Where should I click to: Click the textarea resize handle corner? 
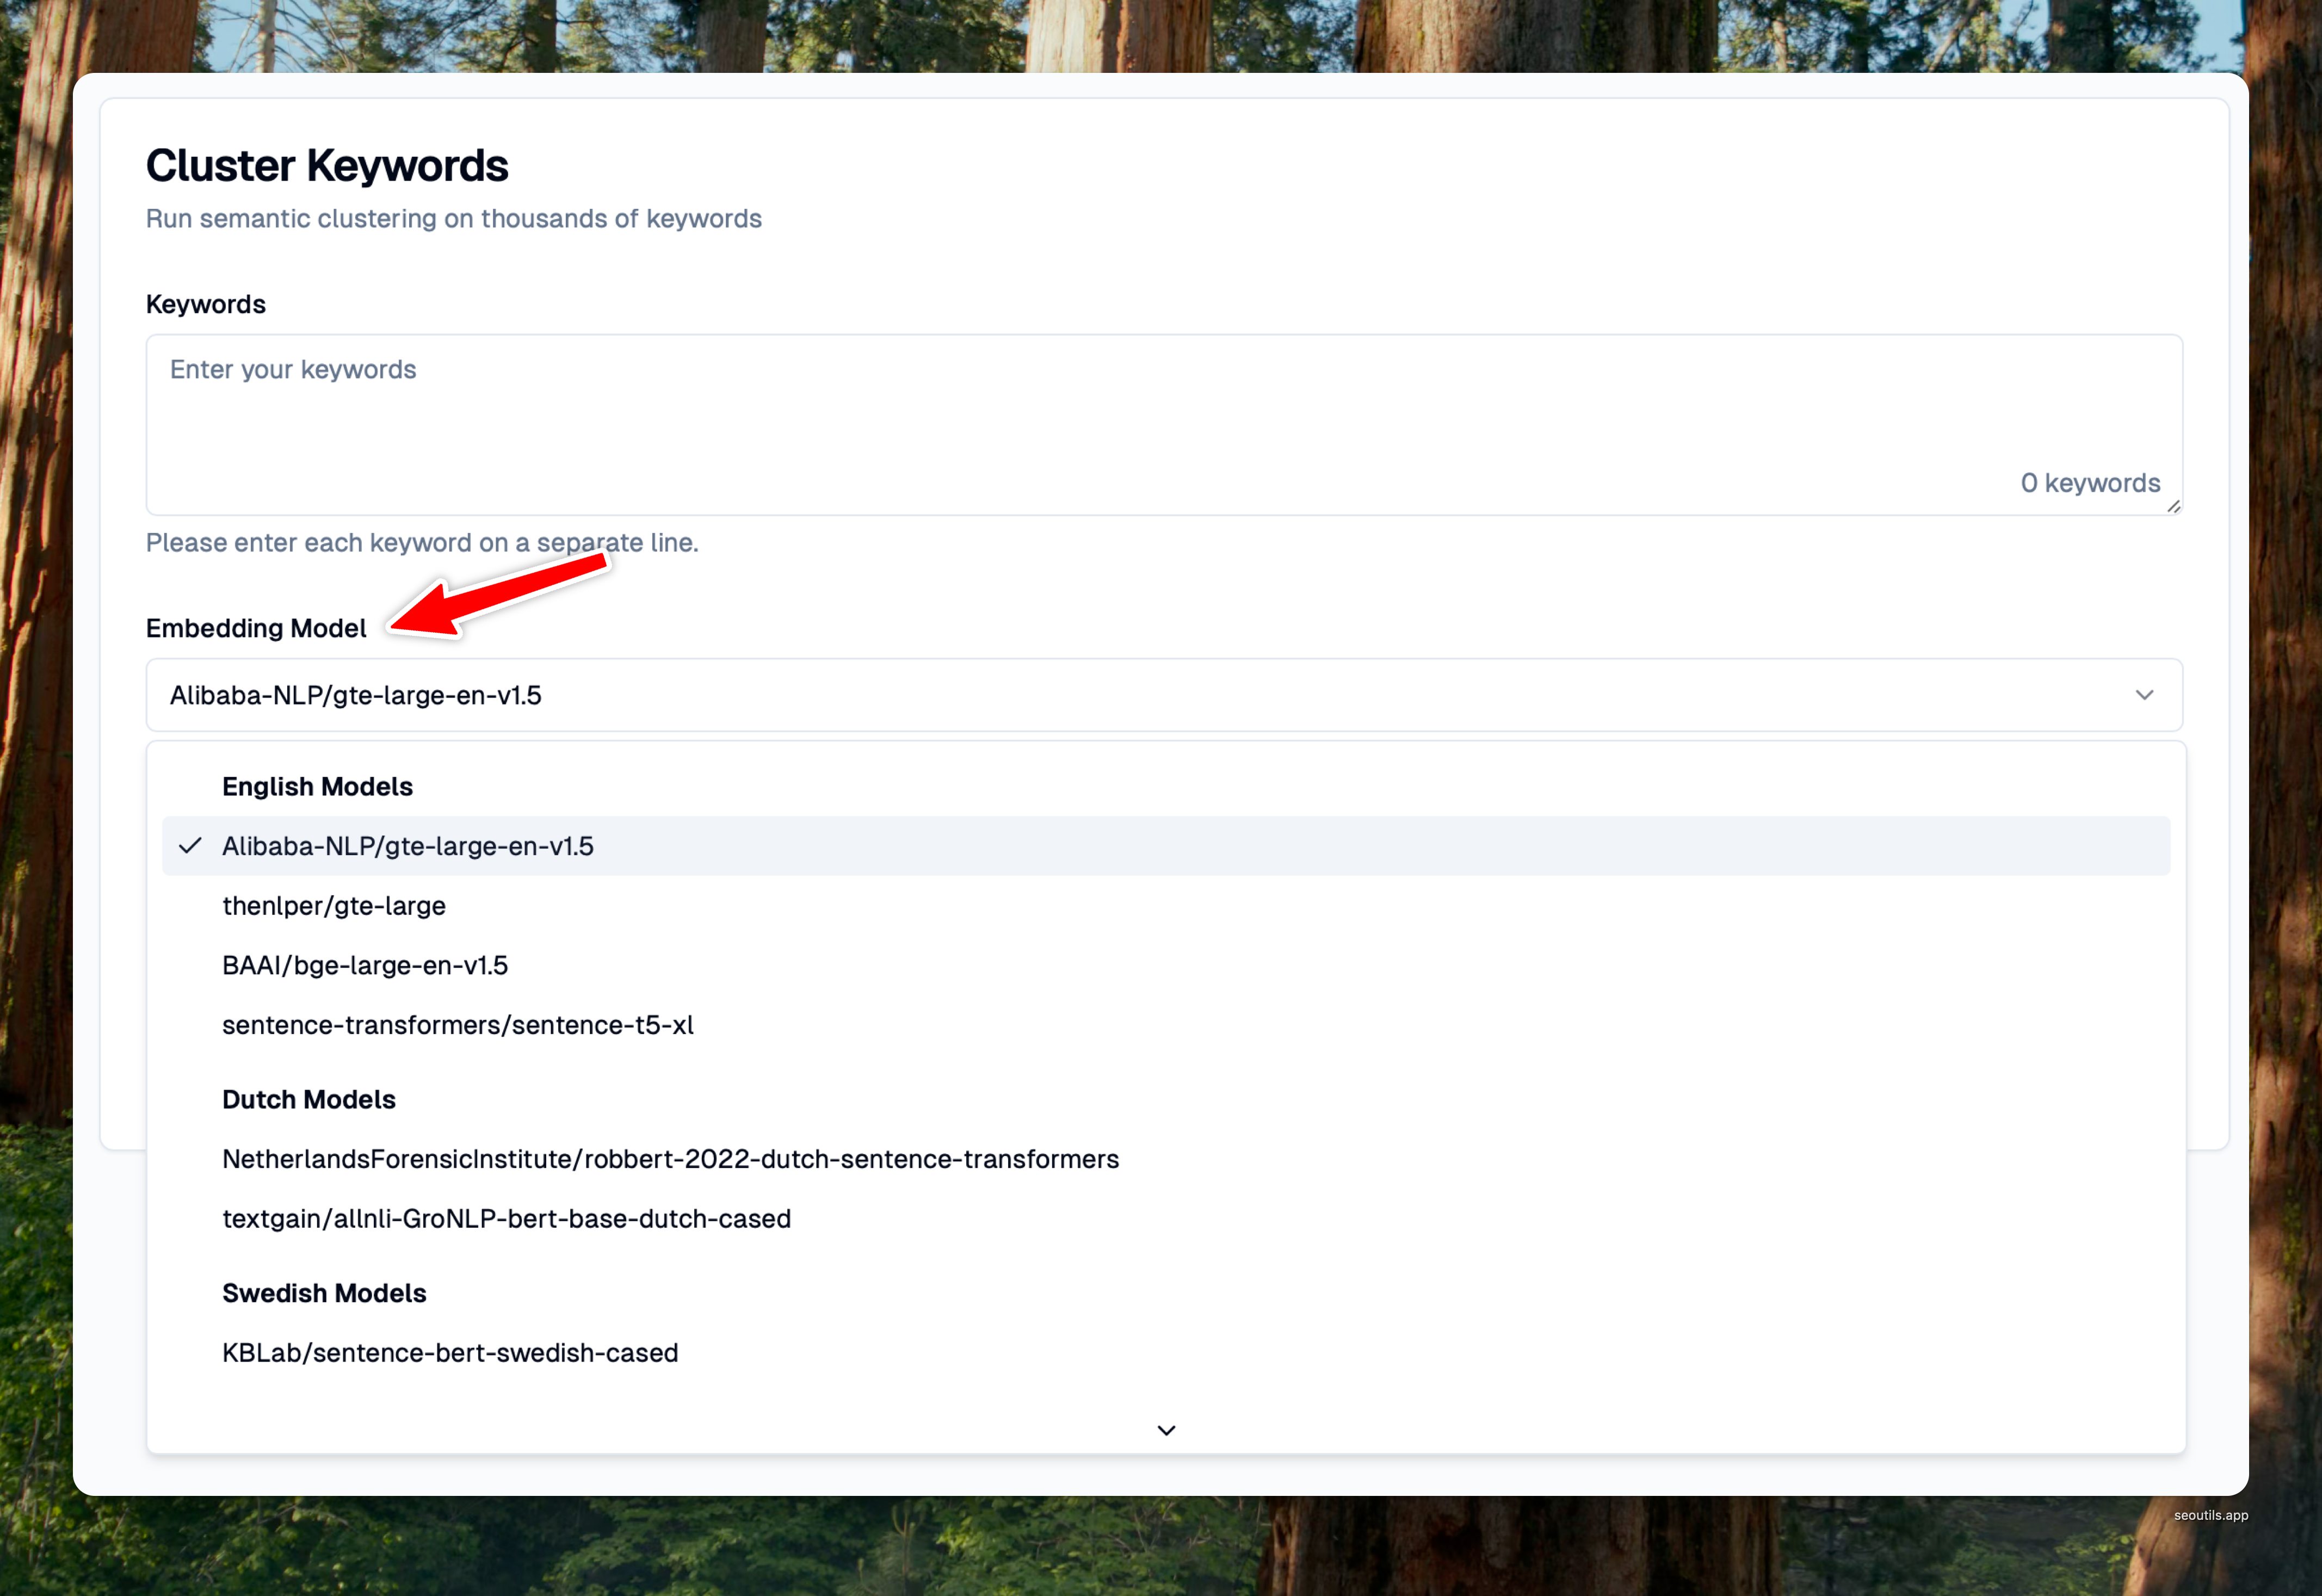pyautogui.click(x=2173, y=507)
